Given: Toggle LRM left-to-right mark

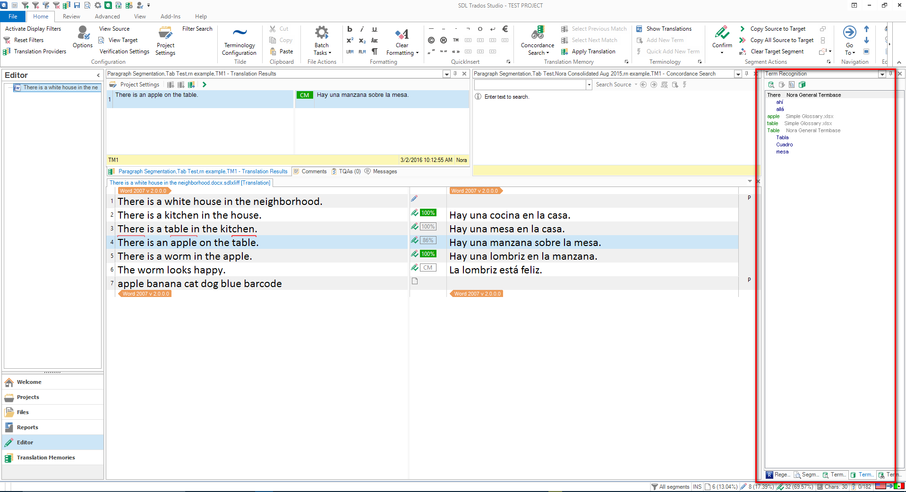Looking at the screenshot, I should click(350, 51).
